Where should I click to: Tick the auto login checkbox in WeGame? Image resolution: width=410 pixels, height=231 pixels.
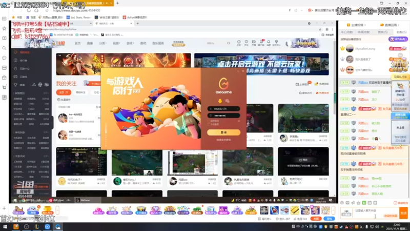(209, 124)
